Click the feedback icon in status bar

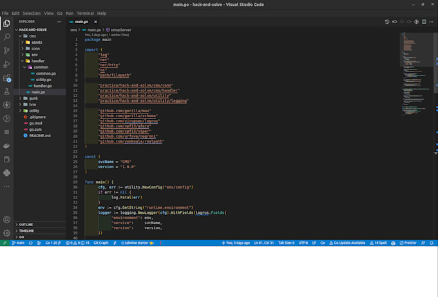(423, 243)
